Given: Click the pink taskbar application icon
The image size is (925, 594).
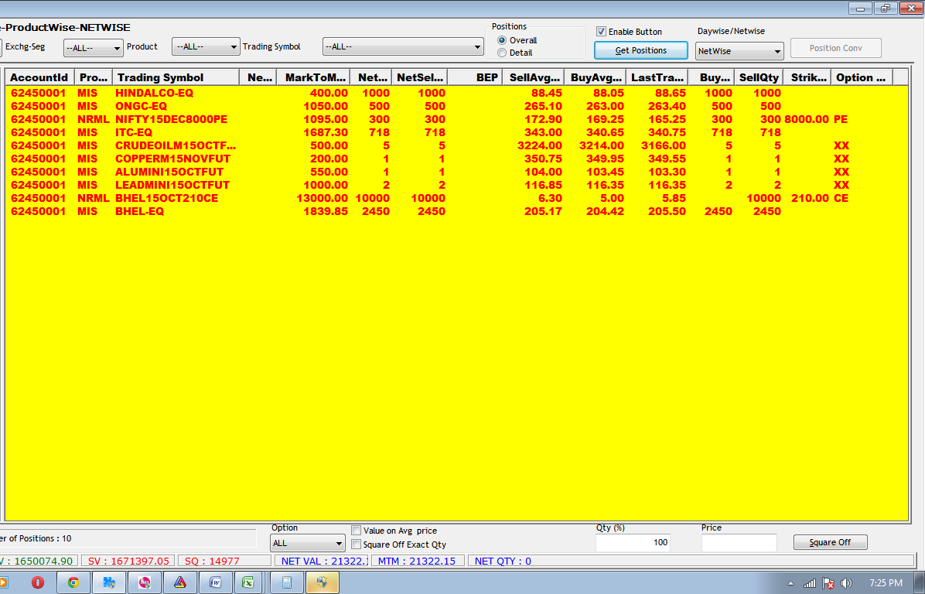Looking at the screenshot, I should [x=145, y=583].
